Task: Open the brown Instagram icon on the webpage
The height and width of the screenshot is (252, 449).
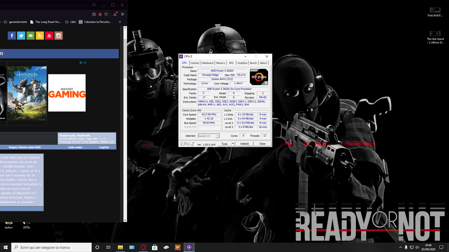Action: click(x=59, y=36)
